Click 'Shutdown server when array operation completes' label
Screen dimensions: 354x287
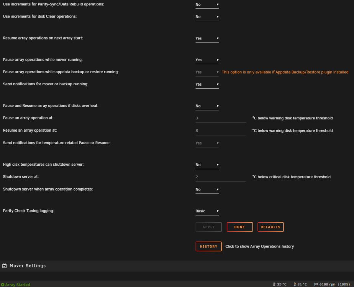48,189
